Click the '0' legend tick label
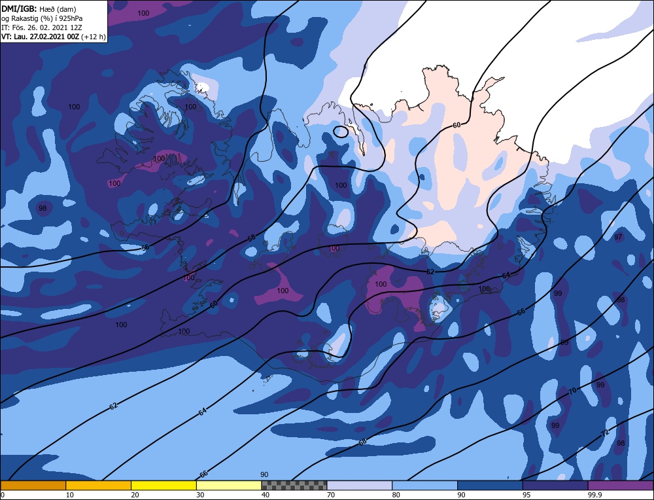Image resolution: width=654 pixels, height=500 pixels. [3, 495]
